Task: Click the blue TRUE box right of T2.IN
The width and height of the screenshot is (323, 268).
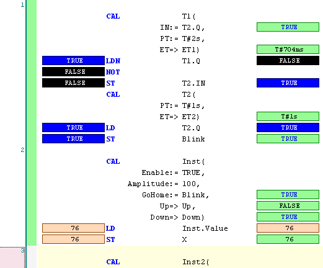Action: pos(288,83)
